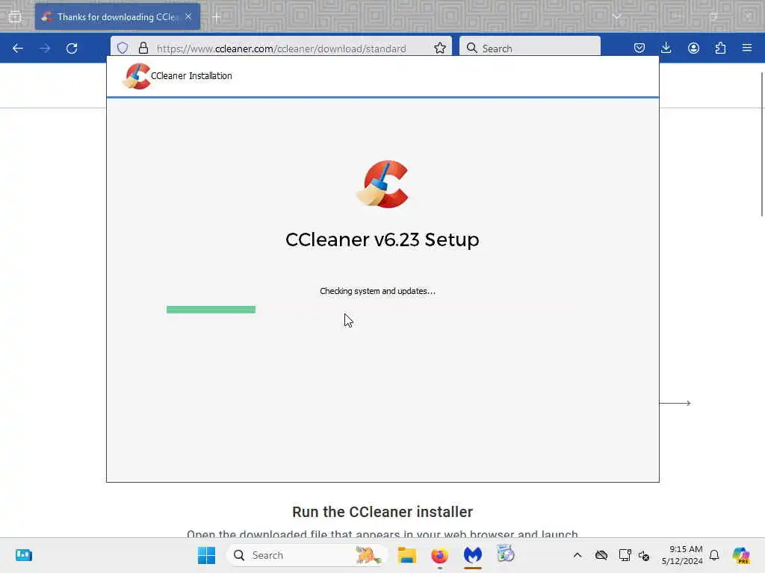
Task: Open the notifications bell icon
Action: pyautogui.click(x=714, y=555)
